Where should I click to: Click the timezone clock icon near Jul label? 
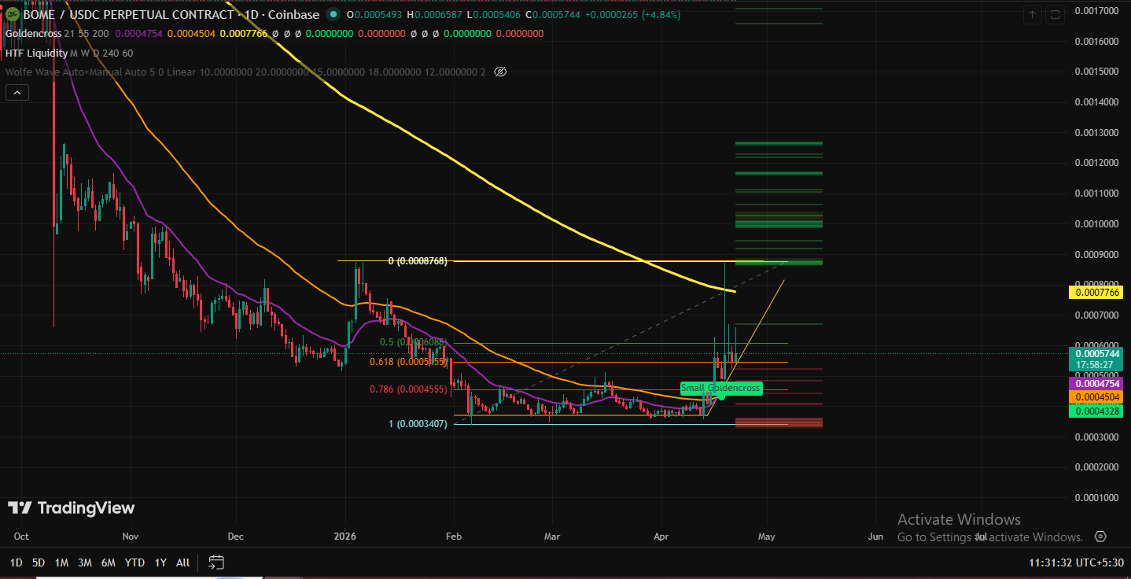1100,537
